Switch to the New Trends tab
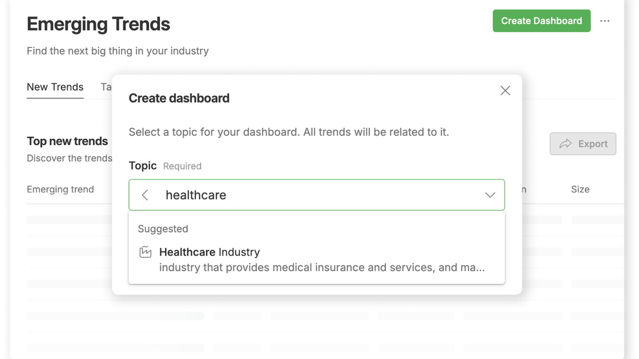 point(55,87)
